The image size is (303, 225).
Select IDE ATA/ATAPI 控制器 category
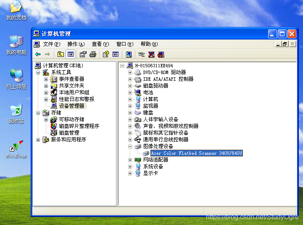(168, 79)
